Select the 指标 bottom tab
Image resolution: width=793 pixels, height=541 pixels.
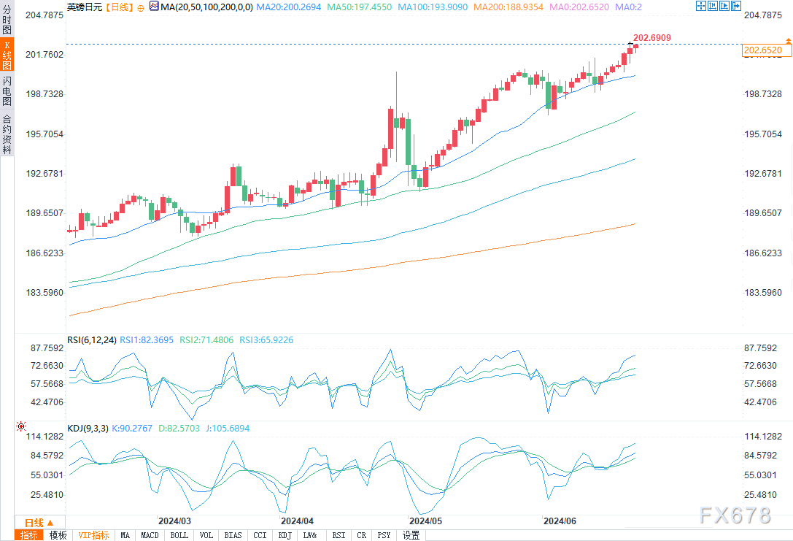coord(29,535)
